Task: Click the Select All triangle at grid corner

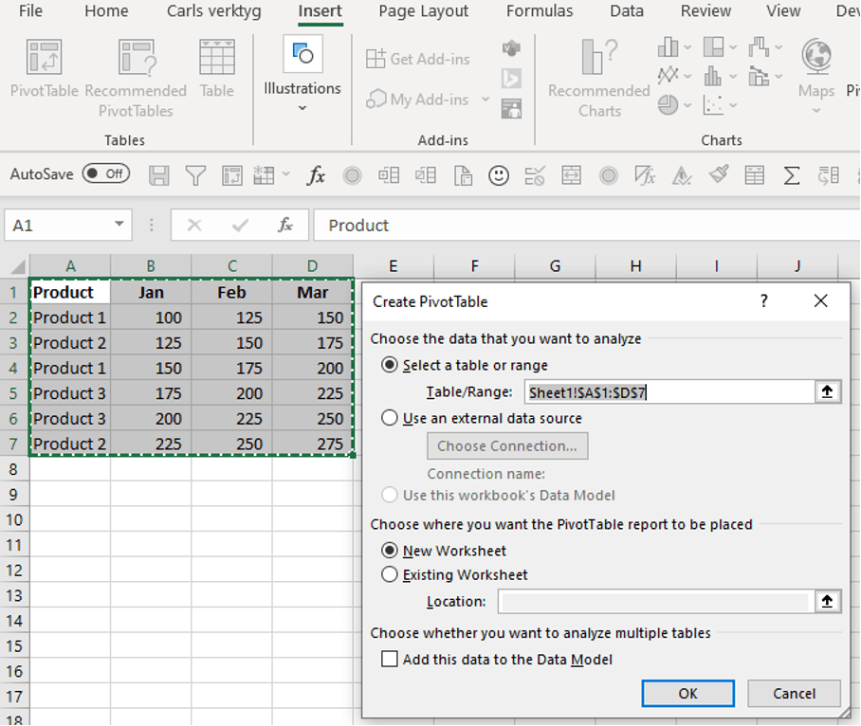Action: (18, 266)
